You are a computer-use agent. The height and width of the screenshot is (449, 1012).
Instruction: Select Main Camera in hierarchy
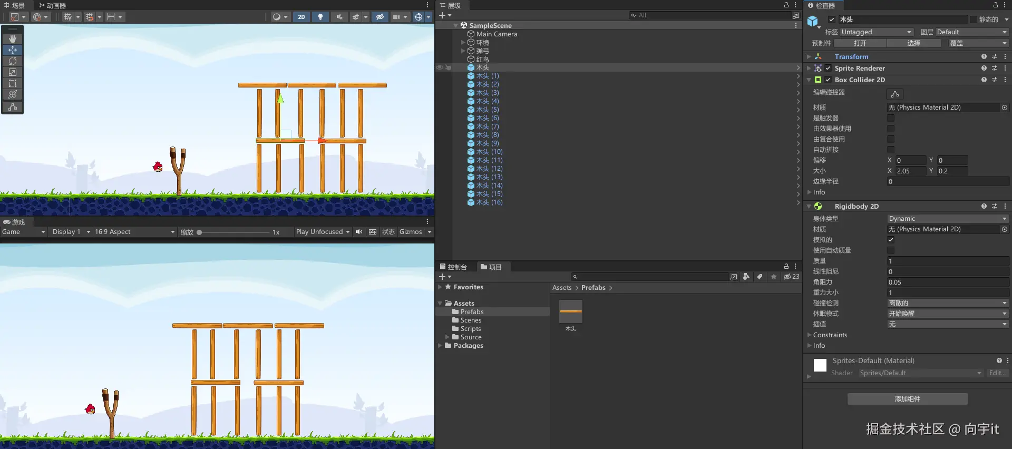tap(497, 34)
